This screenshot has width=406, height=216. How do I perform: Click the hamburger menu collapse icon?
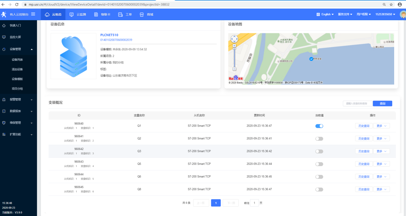click(33, 14)
